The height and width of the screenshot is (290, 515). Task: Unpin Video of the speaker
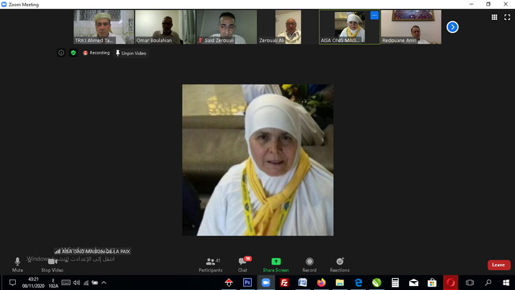pos(130,53)
